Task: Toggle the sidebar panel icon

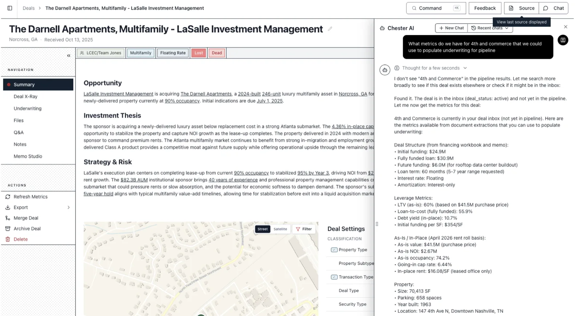Action: (10, 8)
